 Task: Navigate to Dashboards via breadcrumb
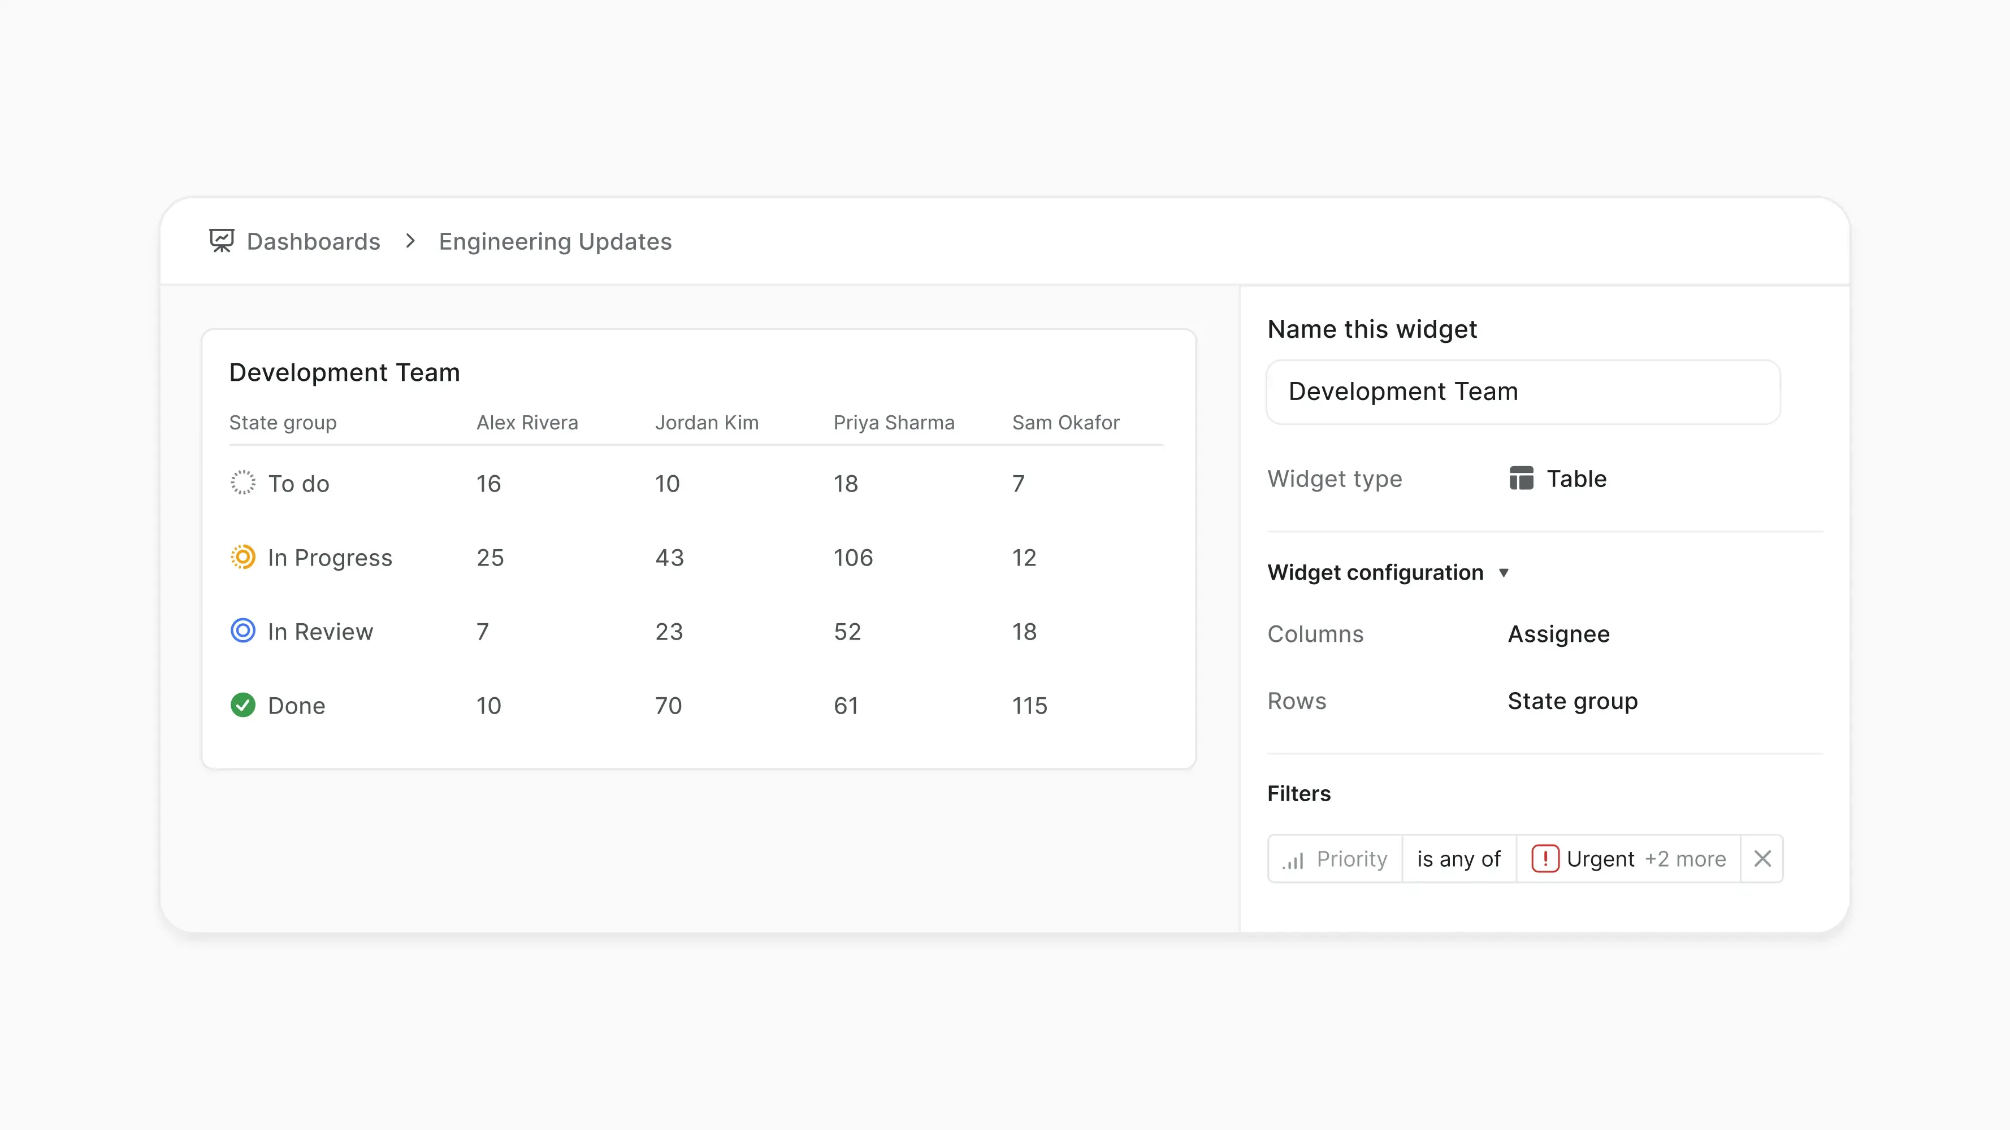pos(313,241)
